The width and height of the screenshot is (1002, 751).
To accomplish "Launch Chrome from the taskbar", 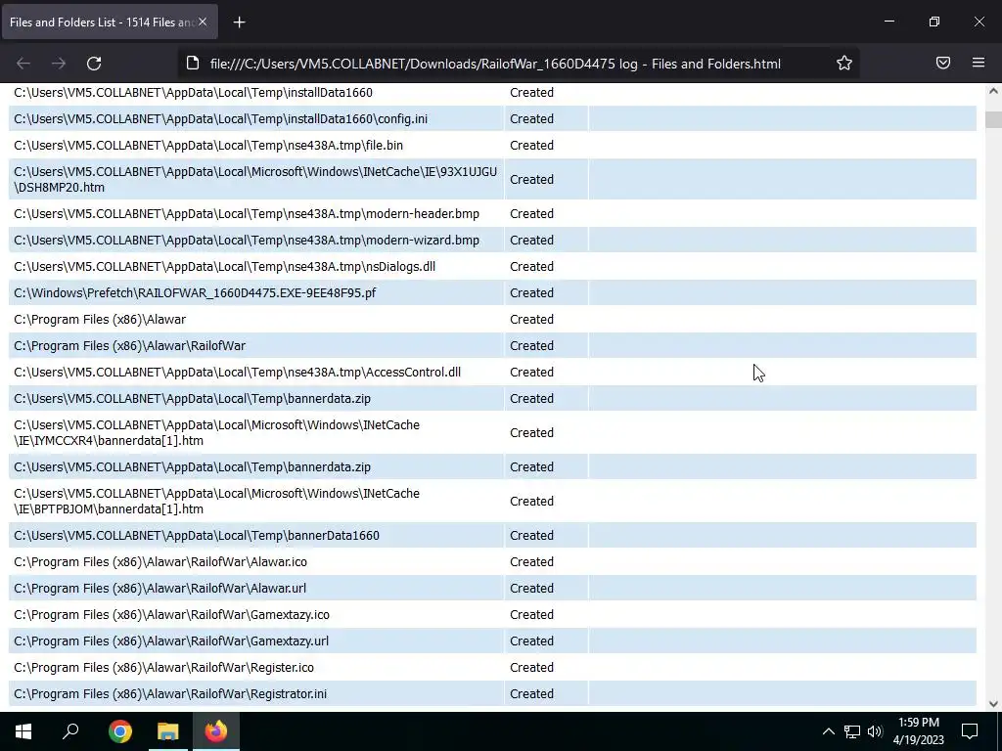I will 120,731.
